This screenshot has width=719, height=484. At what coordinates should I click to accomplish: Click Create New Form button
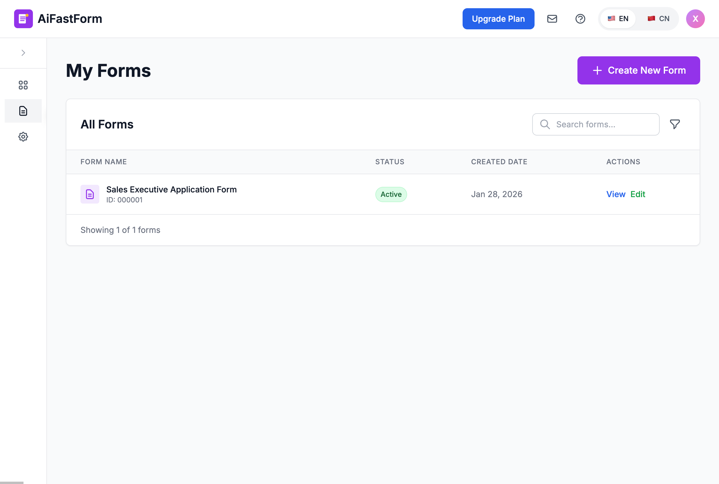(638, 70)
